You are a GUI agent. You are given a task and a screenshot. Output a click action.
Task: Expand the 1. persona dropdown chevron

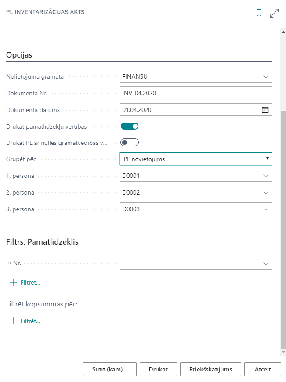(x=266, y=176)
